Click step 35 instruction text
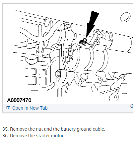The width and height of the screenshot is (133, 145). (54, 129)
